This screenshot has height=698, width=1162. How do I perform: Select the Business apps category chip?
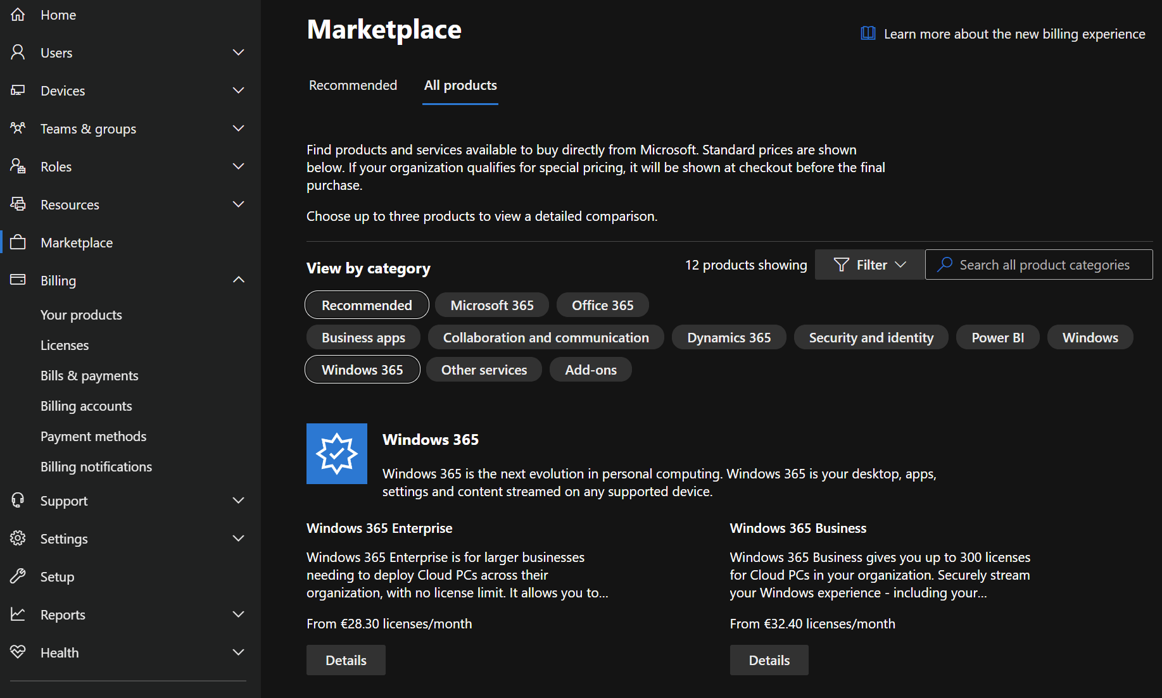pyautogui.click(x=363, y=337)
